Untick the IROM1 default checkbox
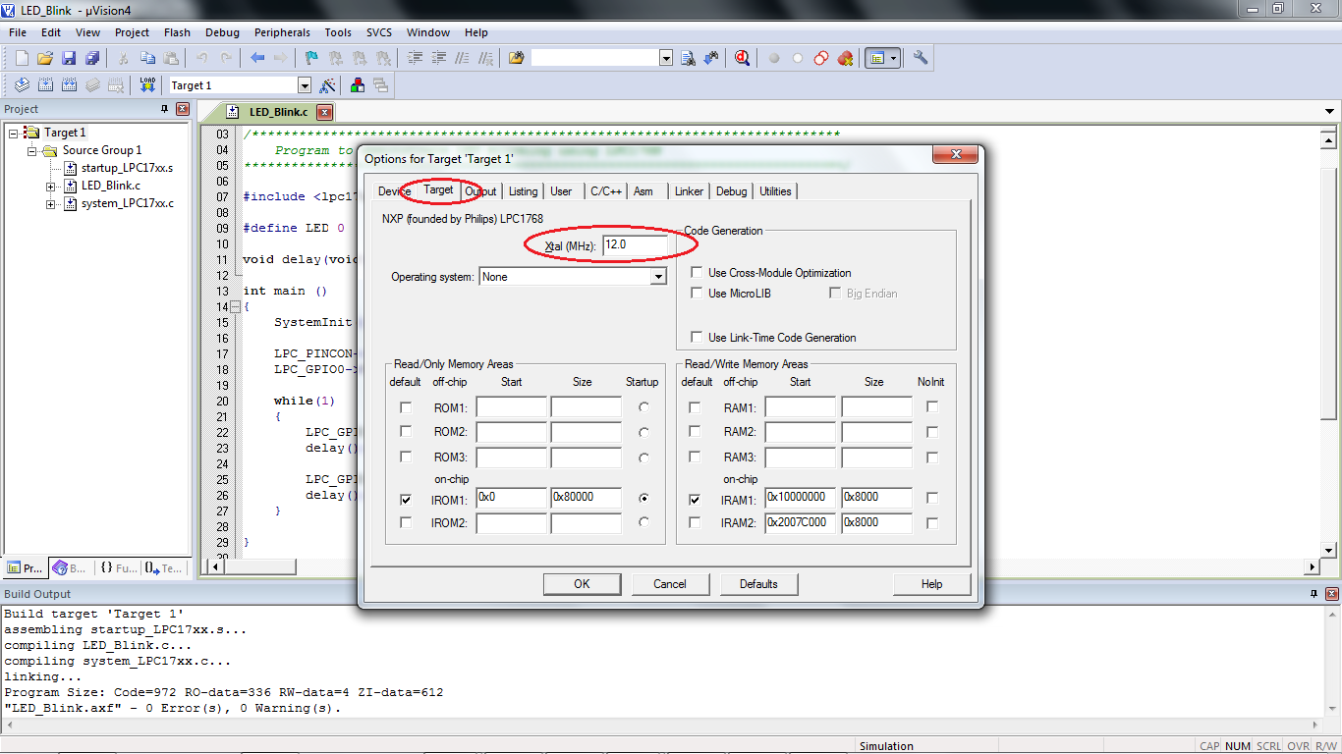Image resolution: width=1342 pixels, height=754 pixels. coord(406,500)
